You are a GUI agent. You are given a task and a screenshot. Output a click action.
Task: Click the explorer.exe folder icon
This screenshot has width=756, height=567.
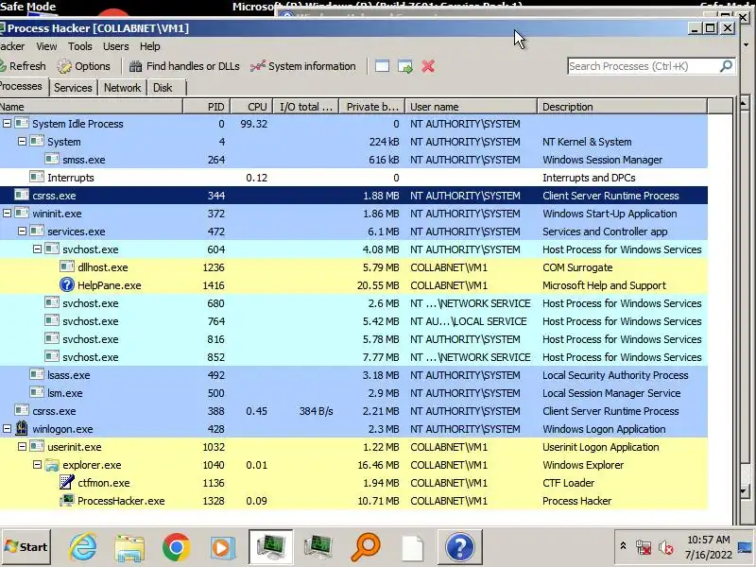tap(52, 465)
